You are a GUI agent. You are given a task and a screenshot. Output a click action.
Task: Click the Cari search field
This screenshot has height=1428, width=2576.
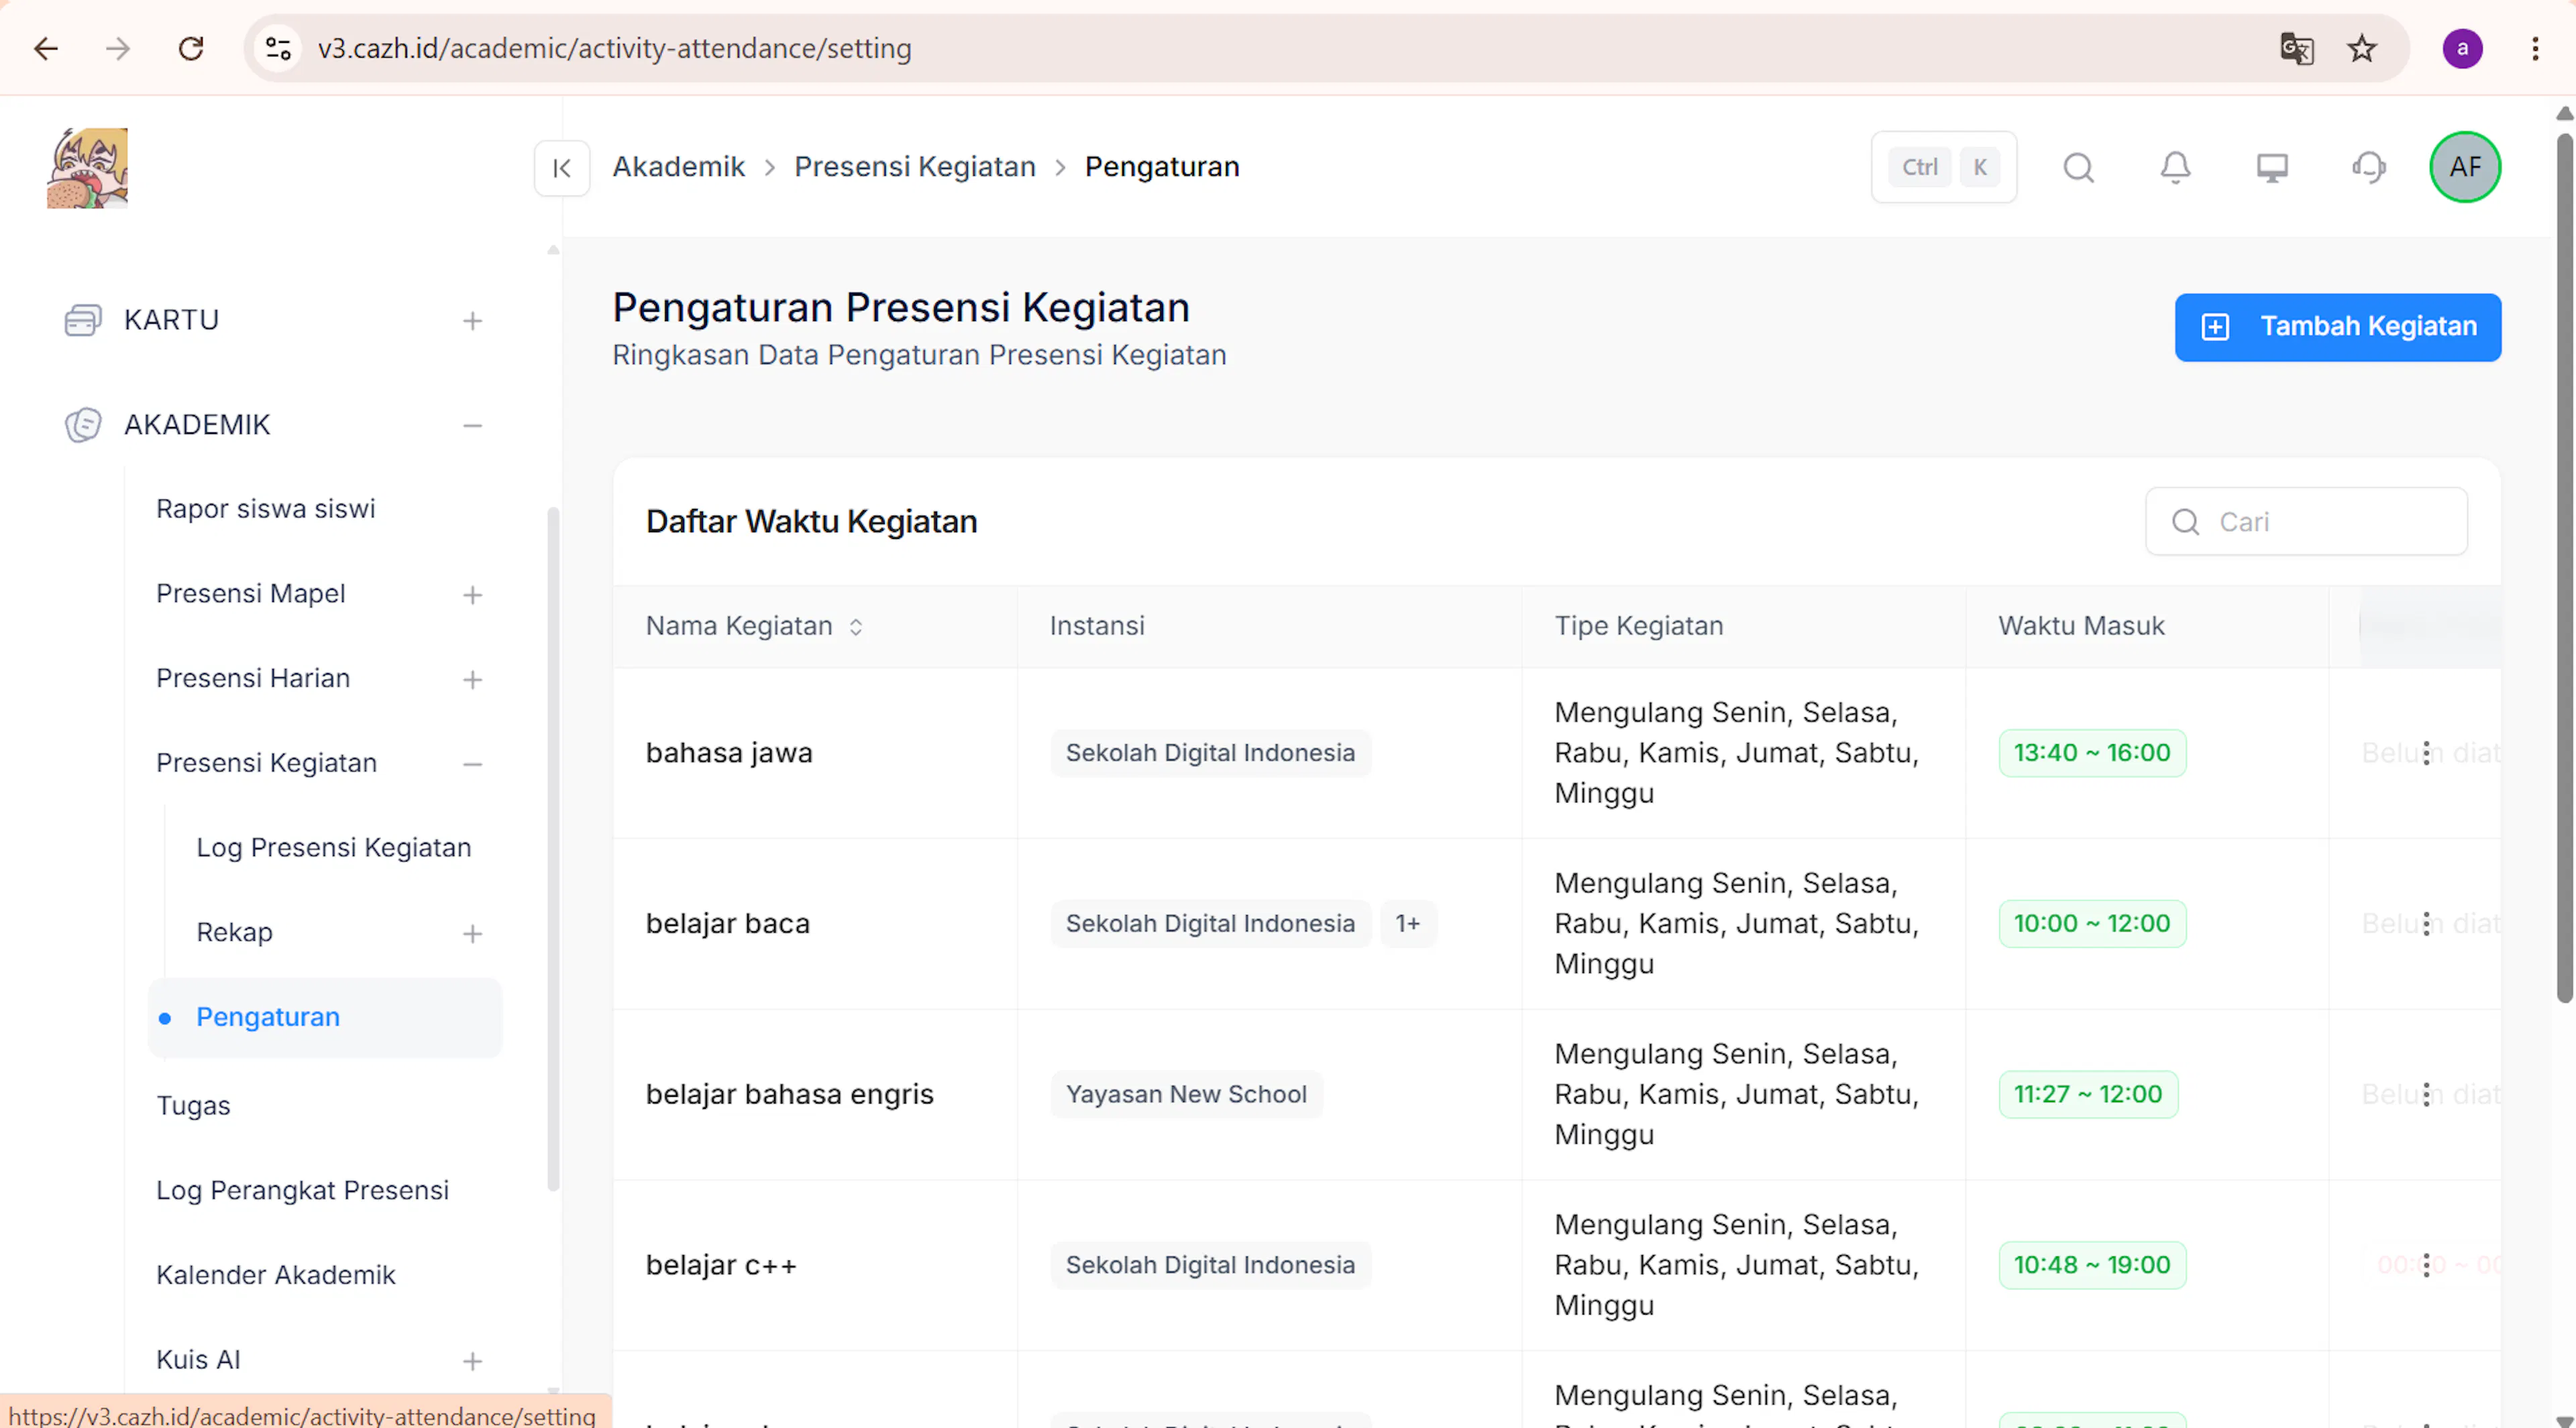coord(2306,522)
